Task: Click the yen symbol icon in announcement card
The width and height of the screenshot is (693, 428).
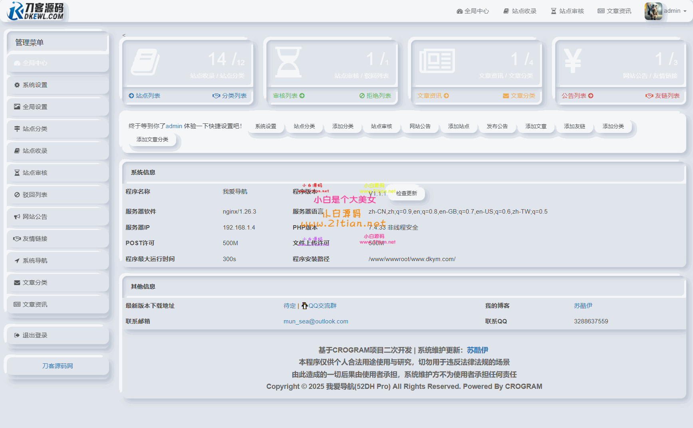Action: point(573,61)
